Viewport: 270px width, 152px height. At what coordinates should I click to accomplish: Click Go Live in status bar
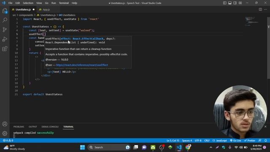235,141
